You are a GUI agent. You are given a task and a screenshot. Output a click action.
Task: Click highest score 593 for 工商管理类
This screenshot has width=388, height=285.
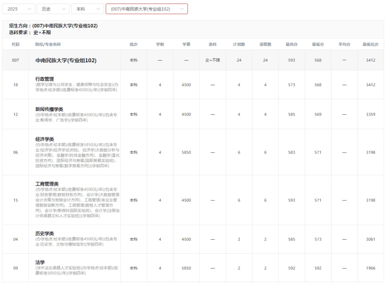[x=292, y=200]
